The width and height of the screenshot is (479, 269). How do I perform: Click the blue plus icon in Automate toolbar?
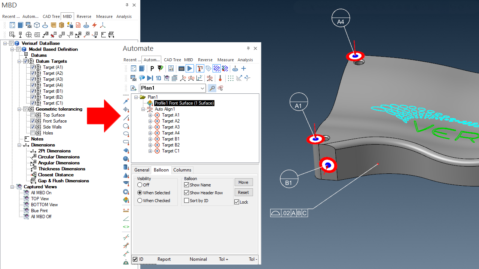point(244,68)
